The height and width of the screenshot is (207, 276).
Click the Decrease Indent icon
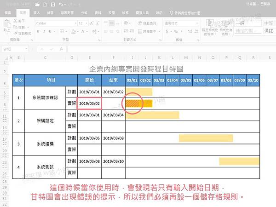click(x=126, y=31)
